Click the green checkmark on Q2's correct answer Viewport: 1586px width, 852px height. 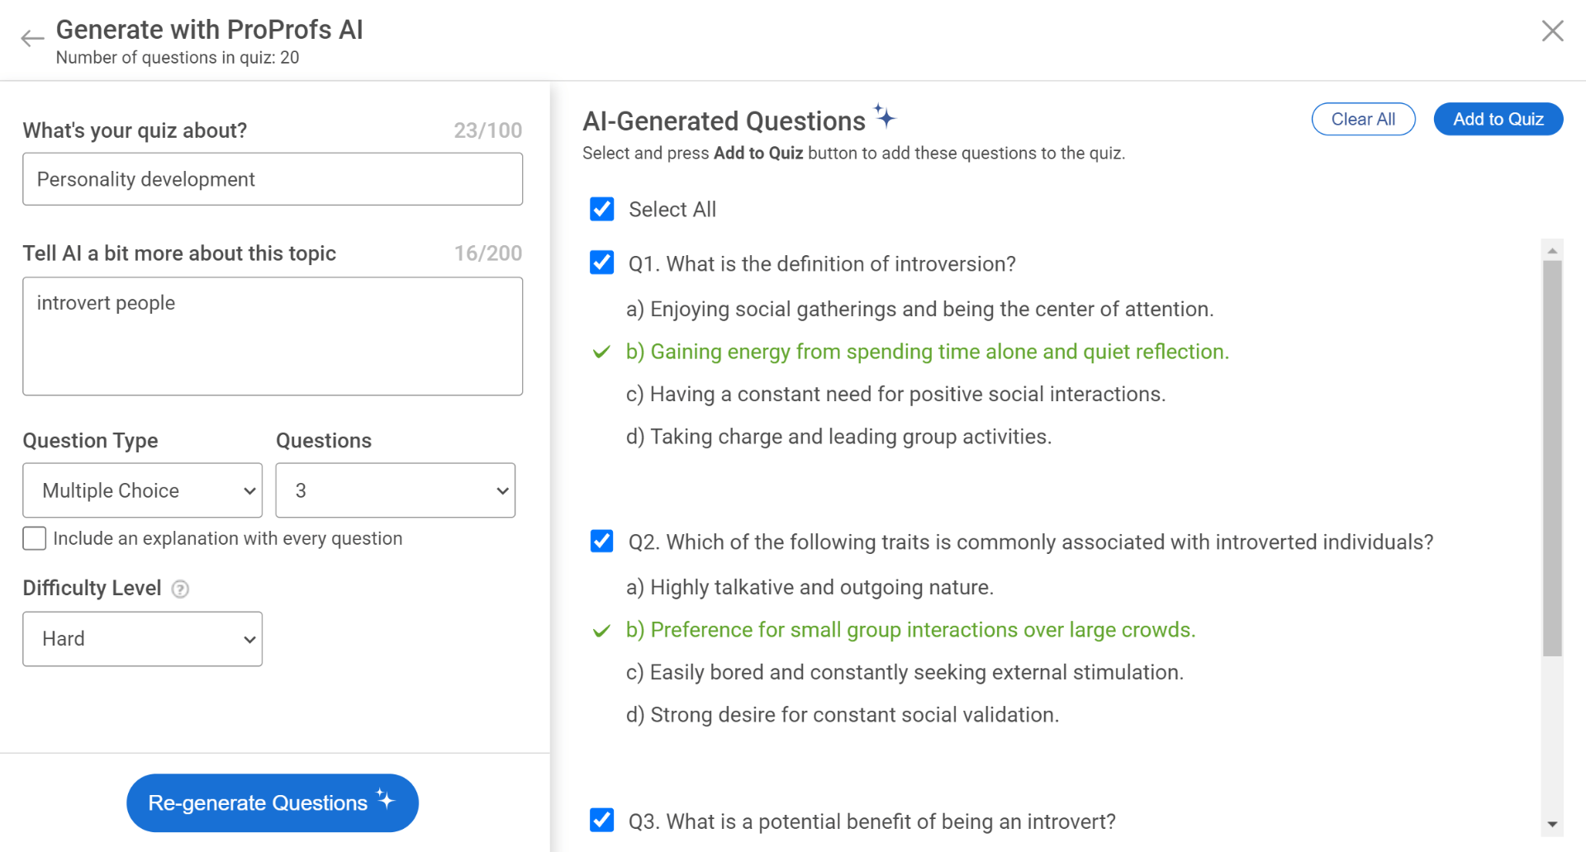click(601, 630)
